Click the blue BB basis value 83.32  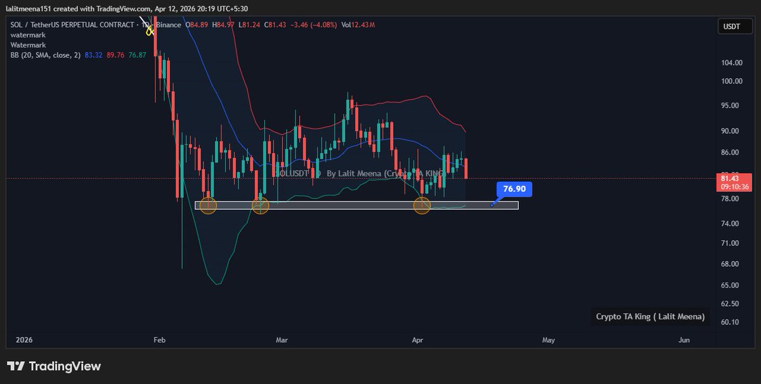coord(93,55)
